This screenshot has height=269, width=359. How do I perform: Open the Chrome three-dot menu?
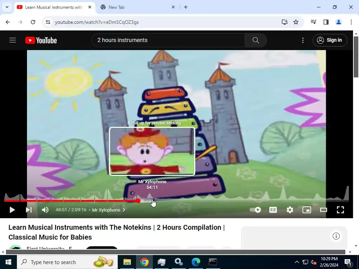[x=351, y=22]
